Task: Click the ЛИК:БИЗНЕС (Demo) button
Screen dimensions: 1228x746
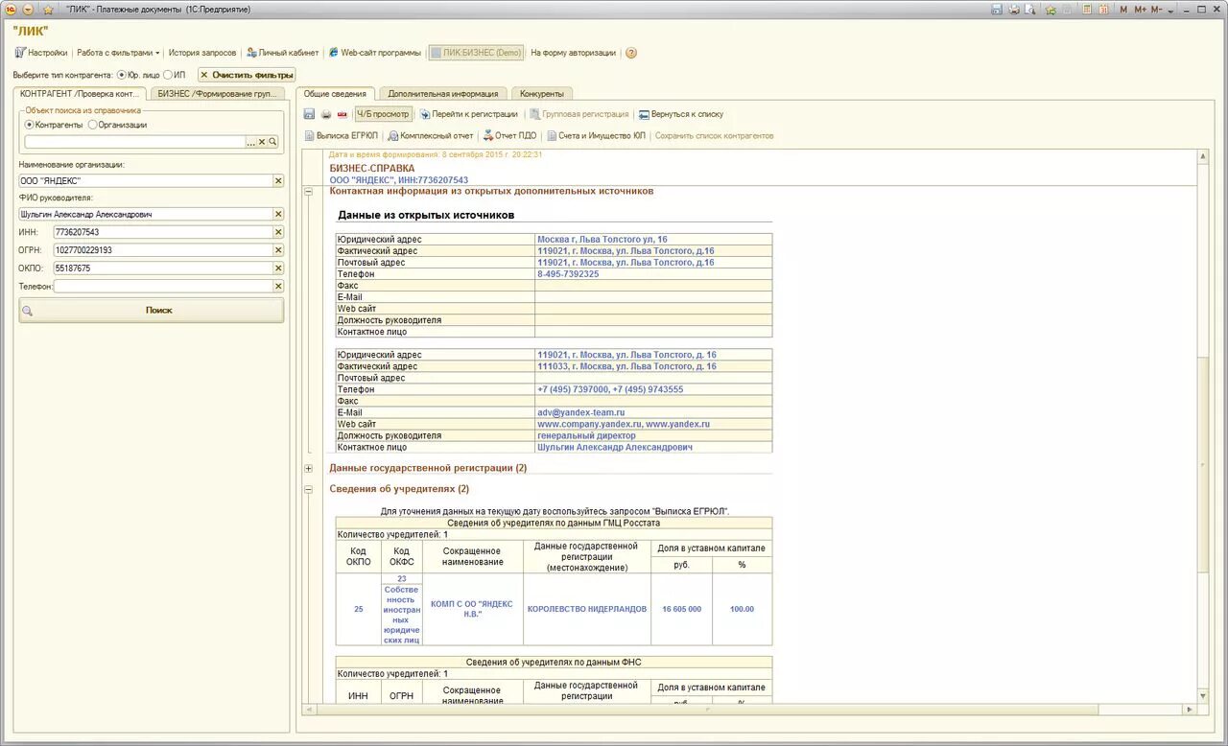Action: pos(476,53)
